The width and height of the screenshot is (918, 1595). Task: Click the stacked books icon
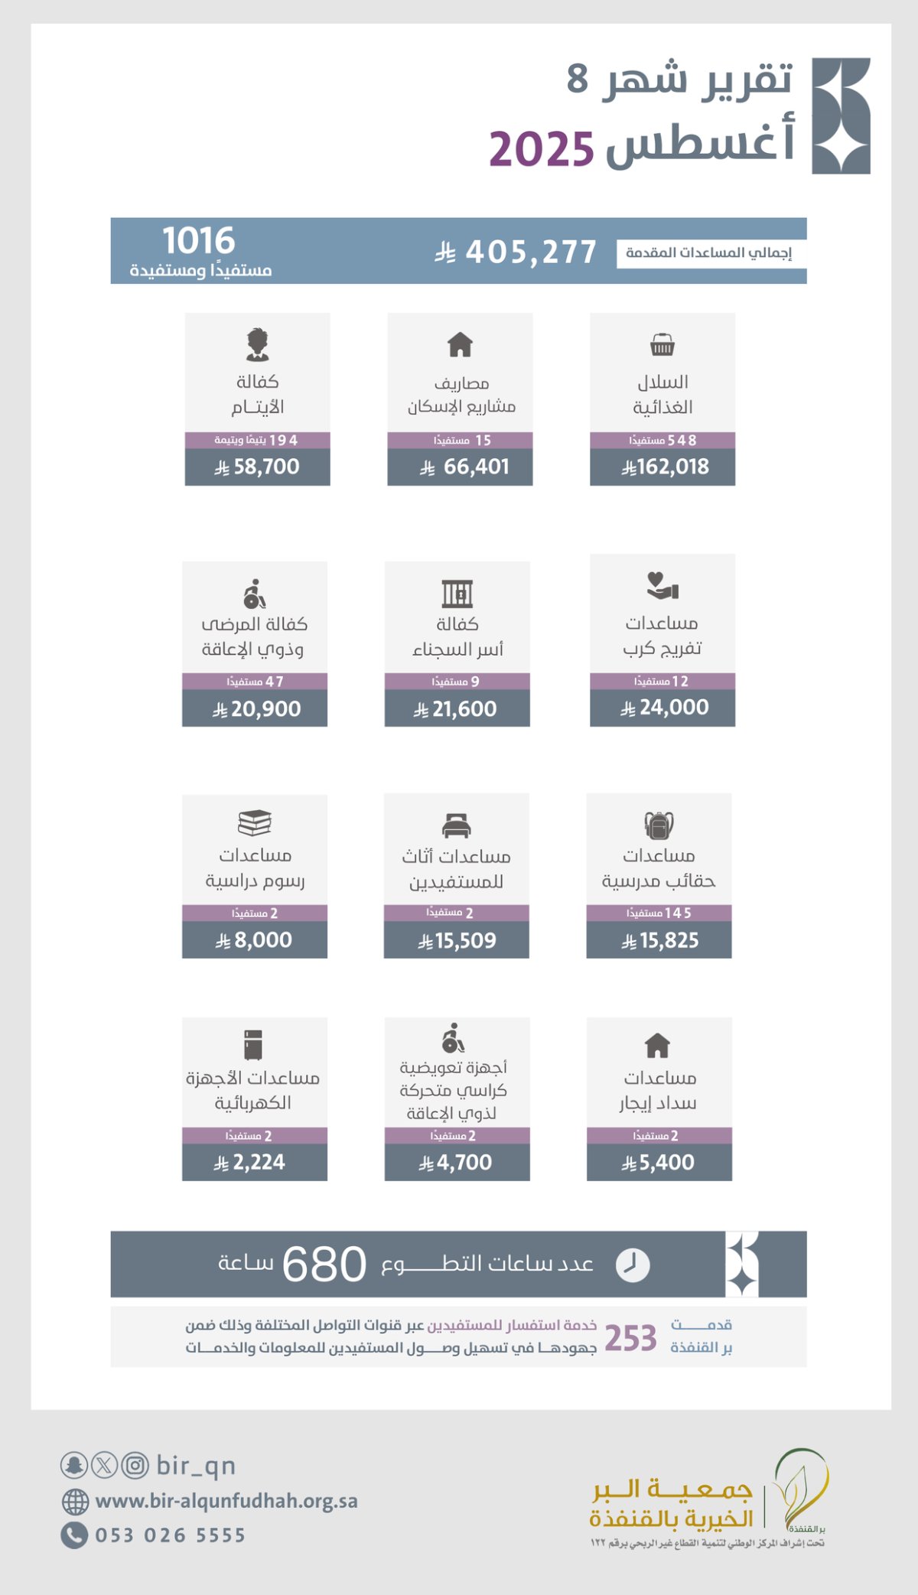coord(255,823)
